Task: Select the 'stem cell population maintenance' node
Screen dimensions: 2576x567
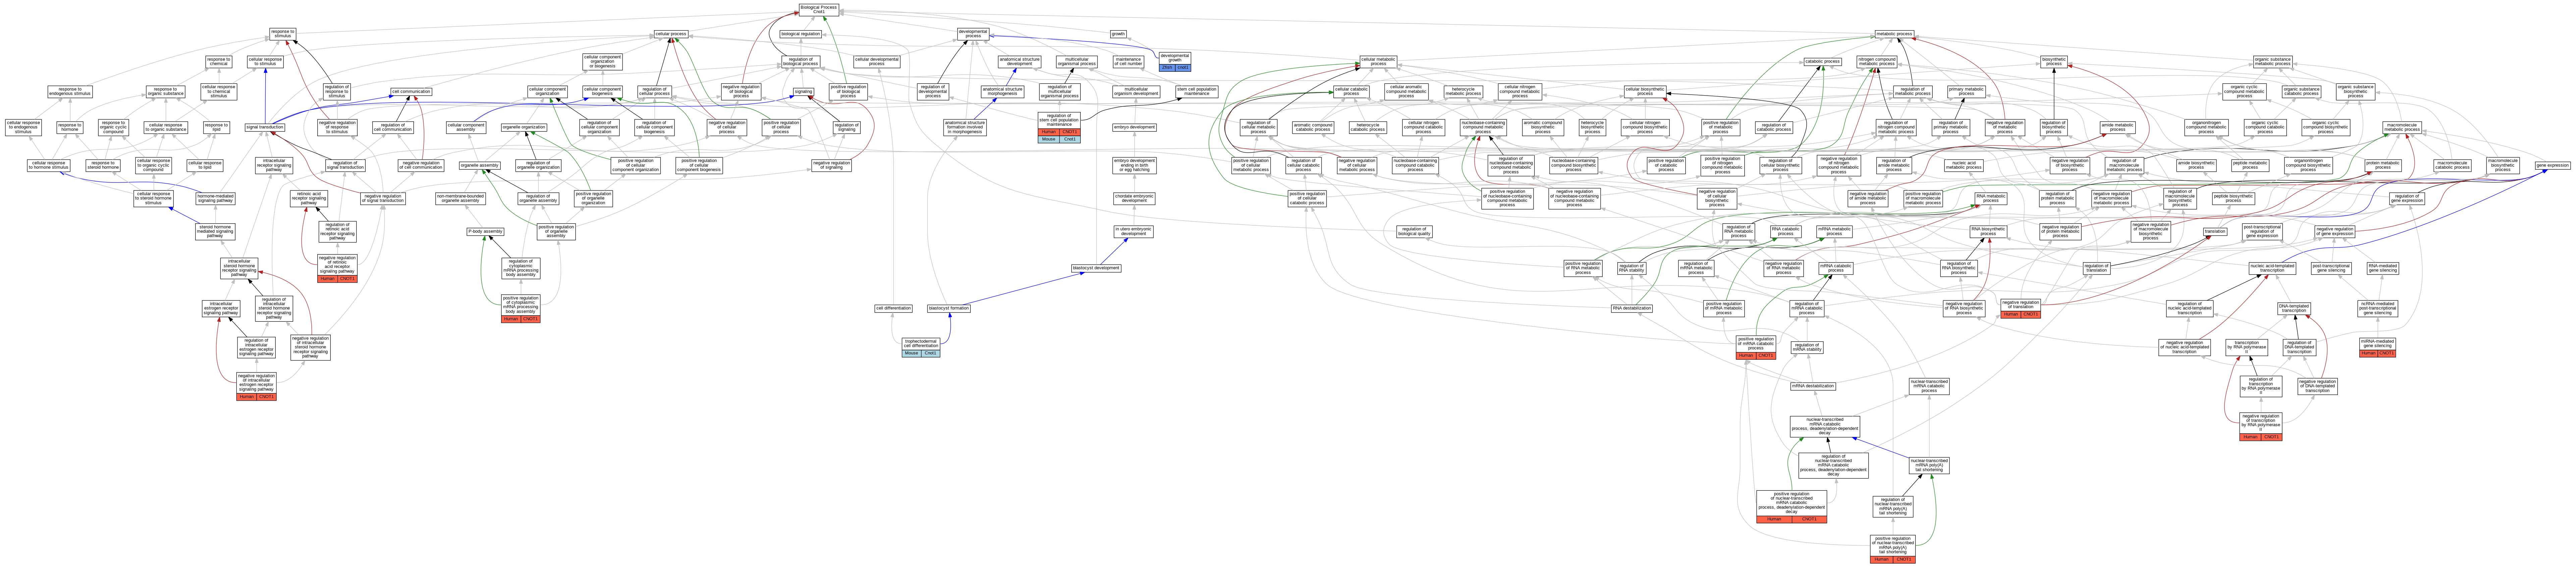Action: 1197,92
